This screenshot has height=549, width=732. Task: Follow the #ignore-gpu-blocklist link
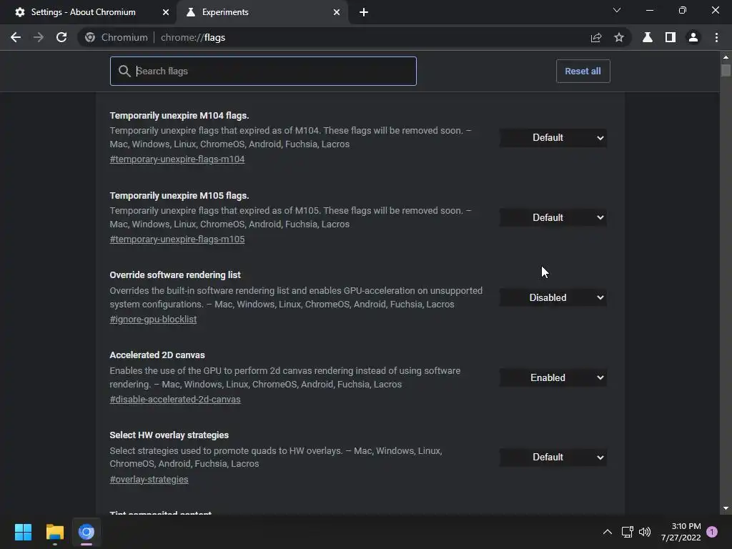[x=153, y=320]
